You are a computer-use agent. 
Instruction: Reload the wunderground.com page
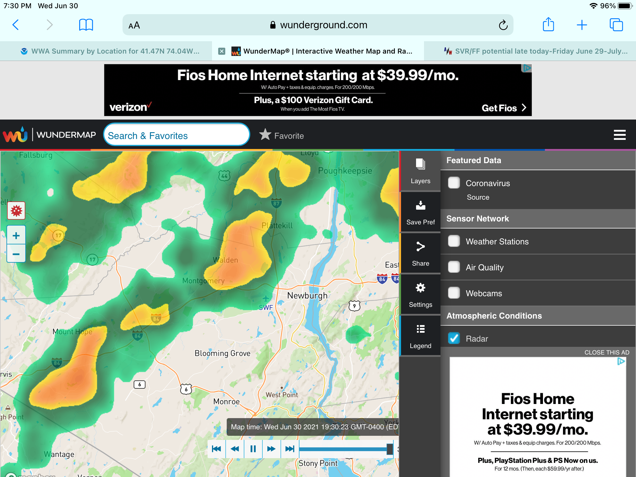click(503, 25)
